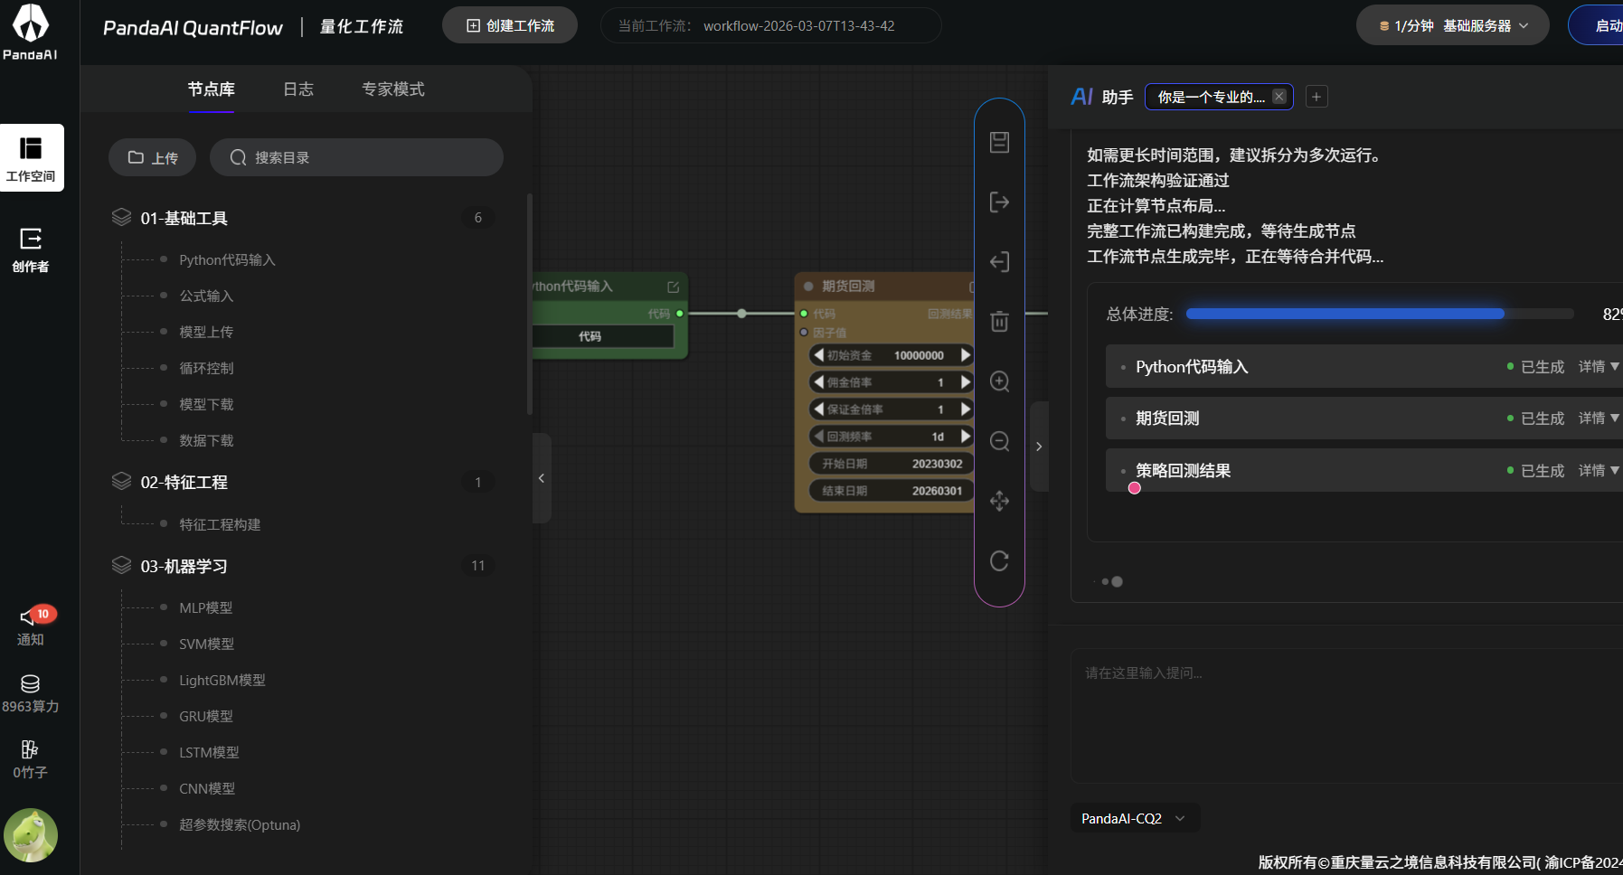Collapse the 02-特征工程 category
1623x875 pixels.
click(184, 483)
